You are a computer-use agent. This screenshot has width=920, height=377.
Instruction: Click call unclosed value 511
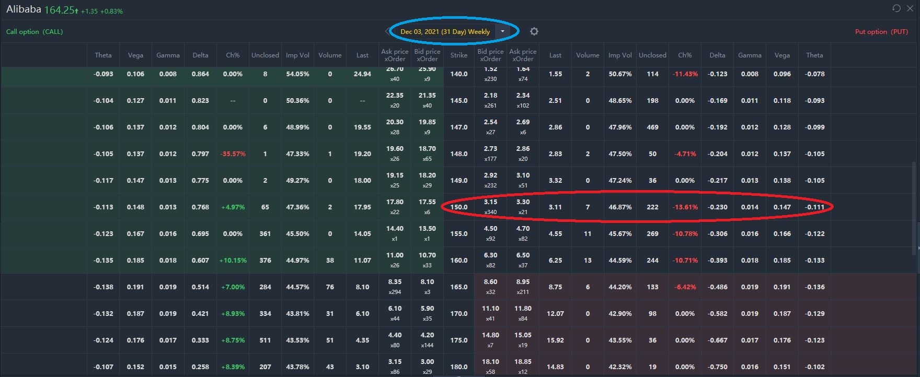pos(265,340)
